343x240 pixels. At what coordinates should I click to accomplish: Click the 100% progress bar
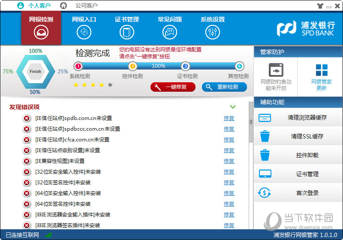(159, 66)
